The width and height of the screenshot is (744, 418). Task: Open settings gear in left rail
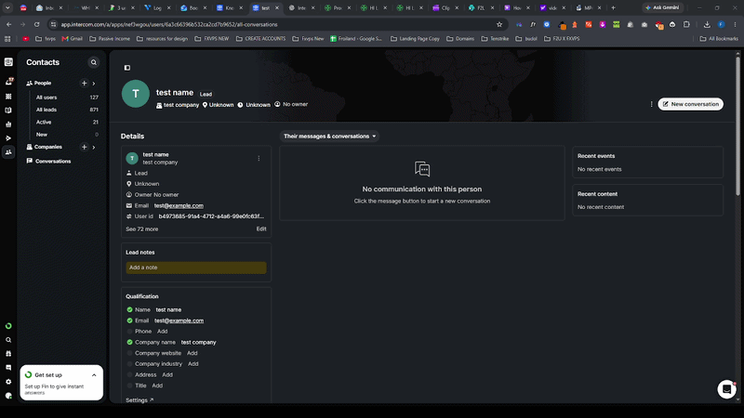(8, 382)
